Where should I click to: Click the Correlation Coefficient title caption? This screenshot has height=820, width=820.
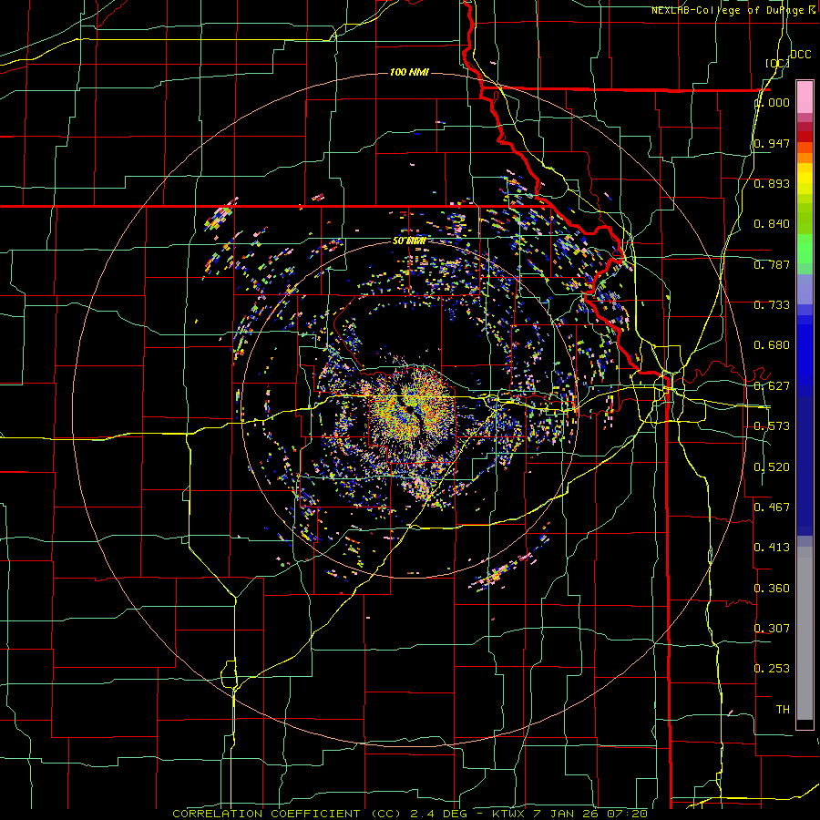410,814
